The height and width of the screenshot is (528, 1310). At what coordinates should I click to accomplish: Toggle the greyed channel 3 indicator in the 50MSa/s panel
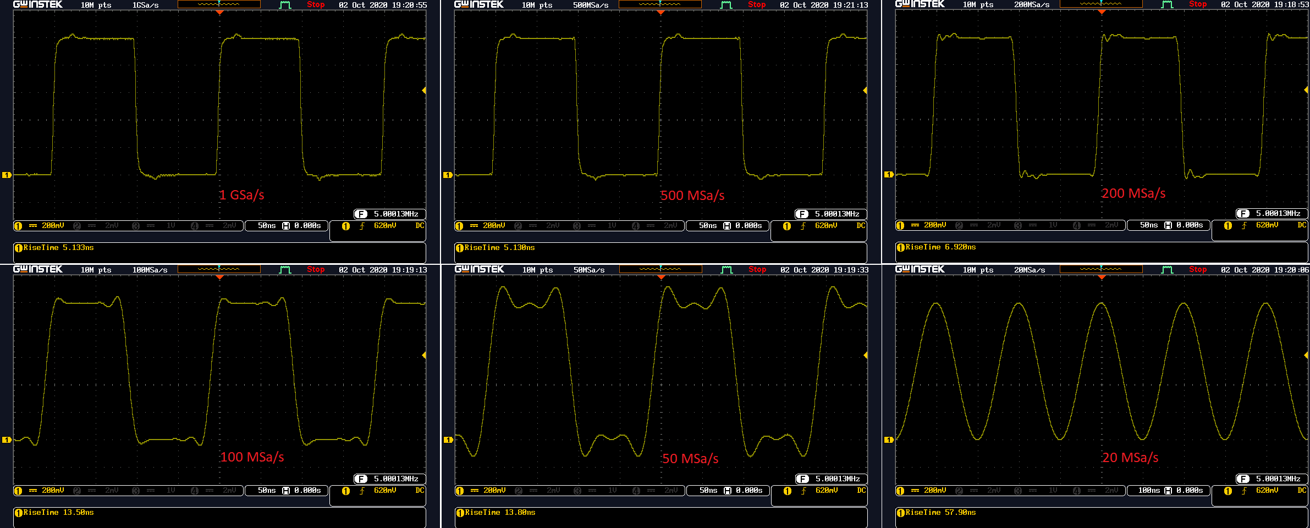pos(596,491)
